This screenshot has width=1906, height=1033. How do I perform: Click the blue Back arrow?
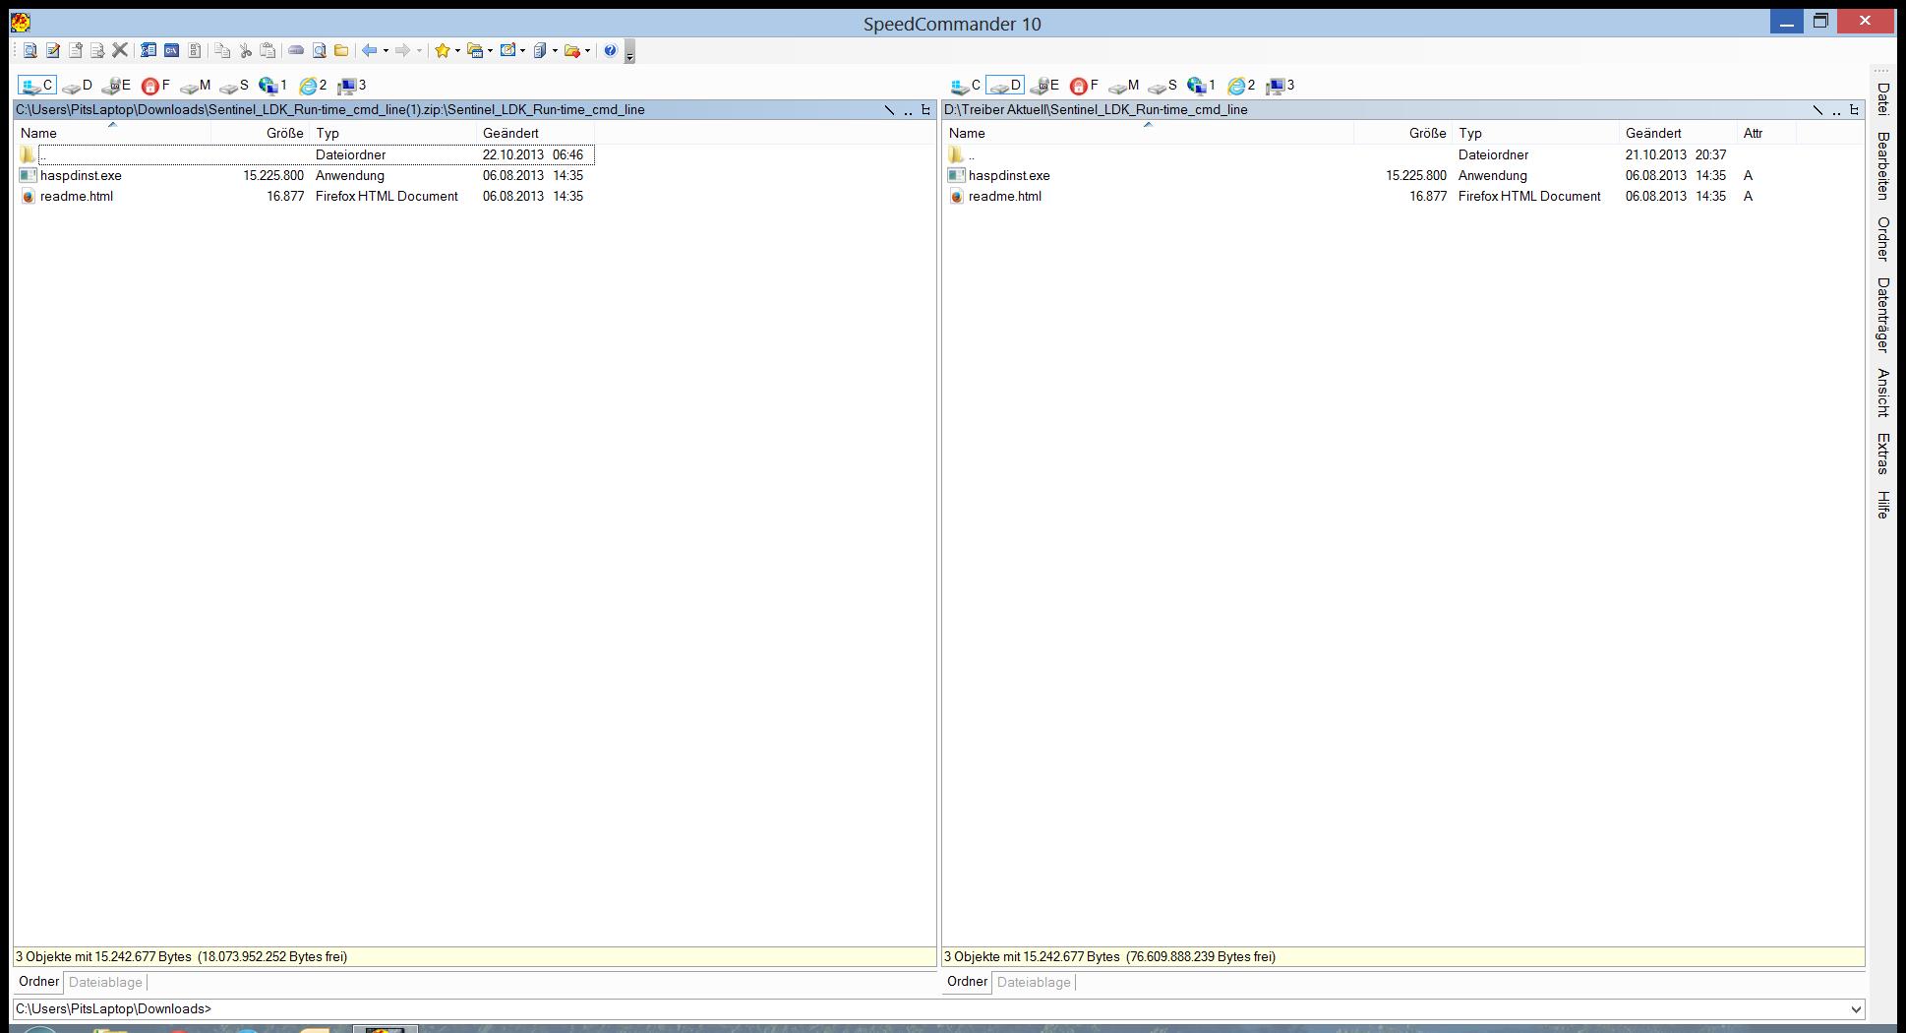click(370, 50)
